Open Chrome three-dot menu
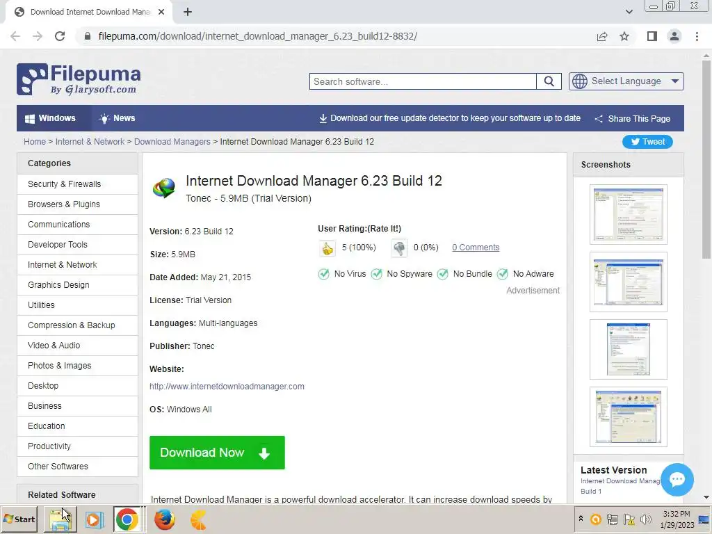Image resolution: width=712 pixels, height=534 pixels. [x=697, y=36]
